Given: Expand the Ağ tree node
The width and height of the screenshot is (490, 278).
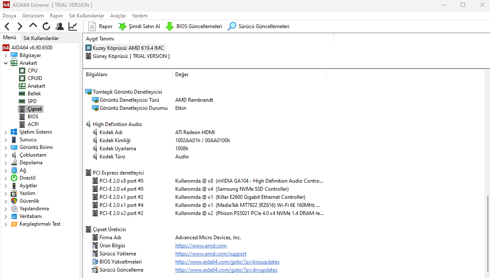Looking at the screenshot, I should (x=6, y=170).
